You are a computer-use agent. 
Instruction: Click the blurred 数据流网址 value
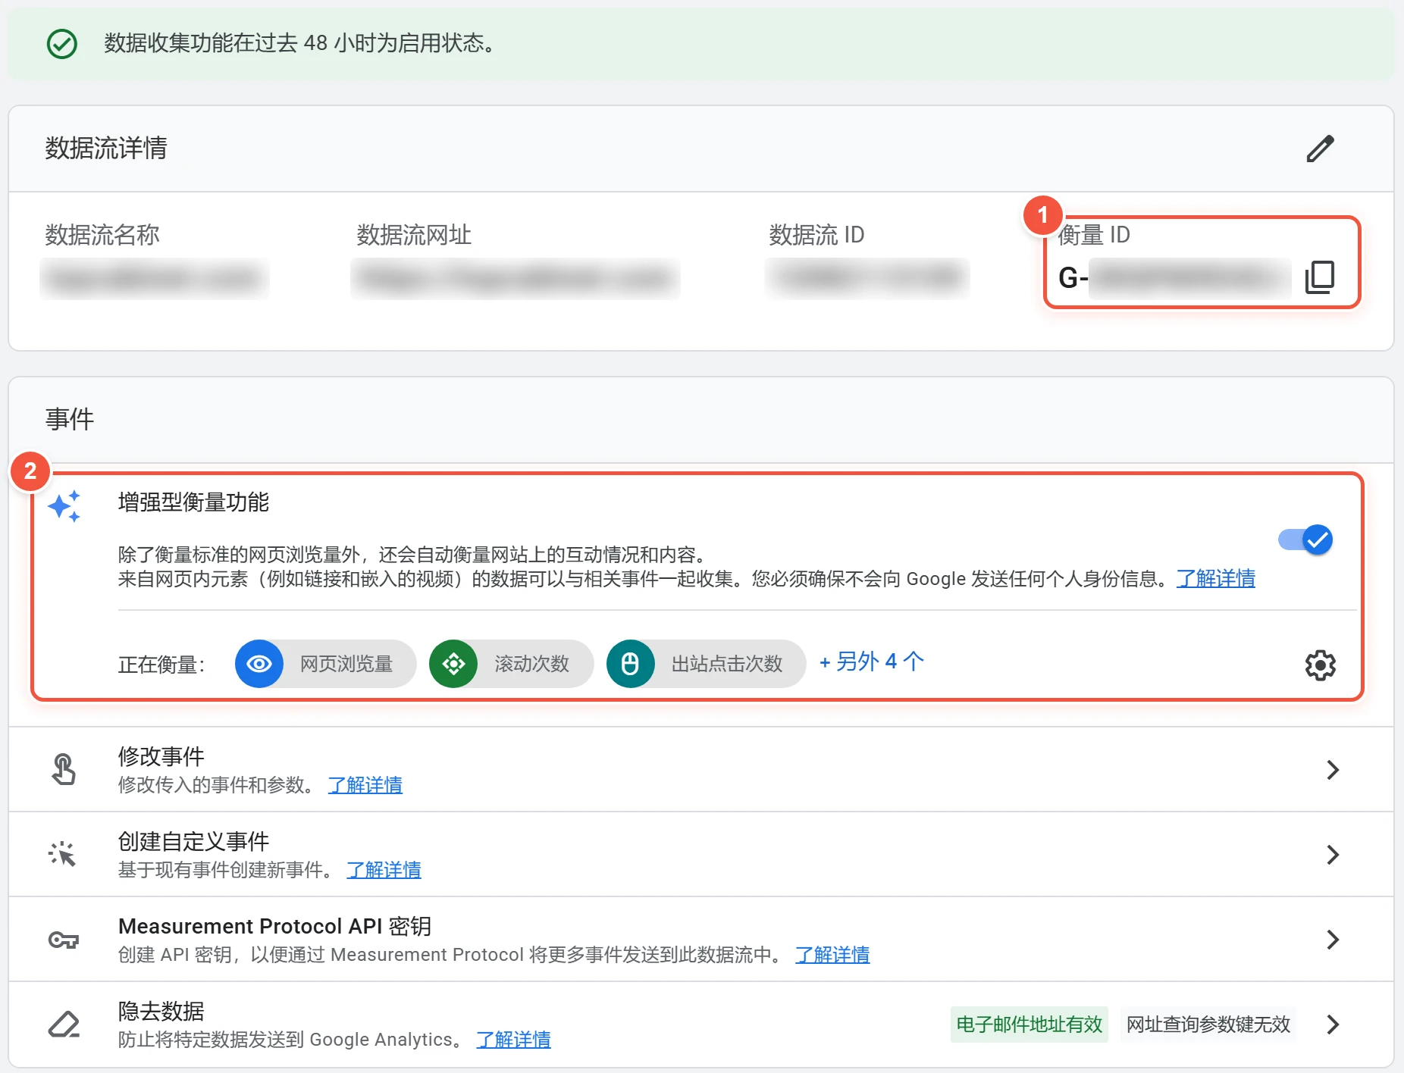(516, 278)
